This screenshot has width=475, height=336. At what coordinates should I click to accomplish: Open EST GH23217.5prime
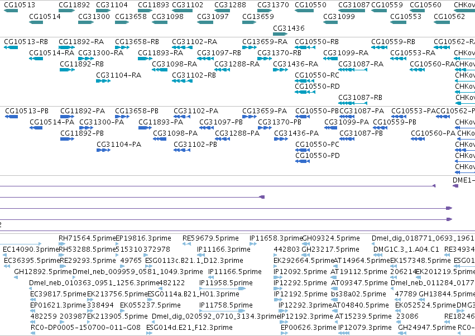(330, 249)
